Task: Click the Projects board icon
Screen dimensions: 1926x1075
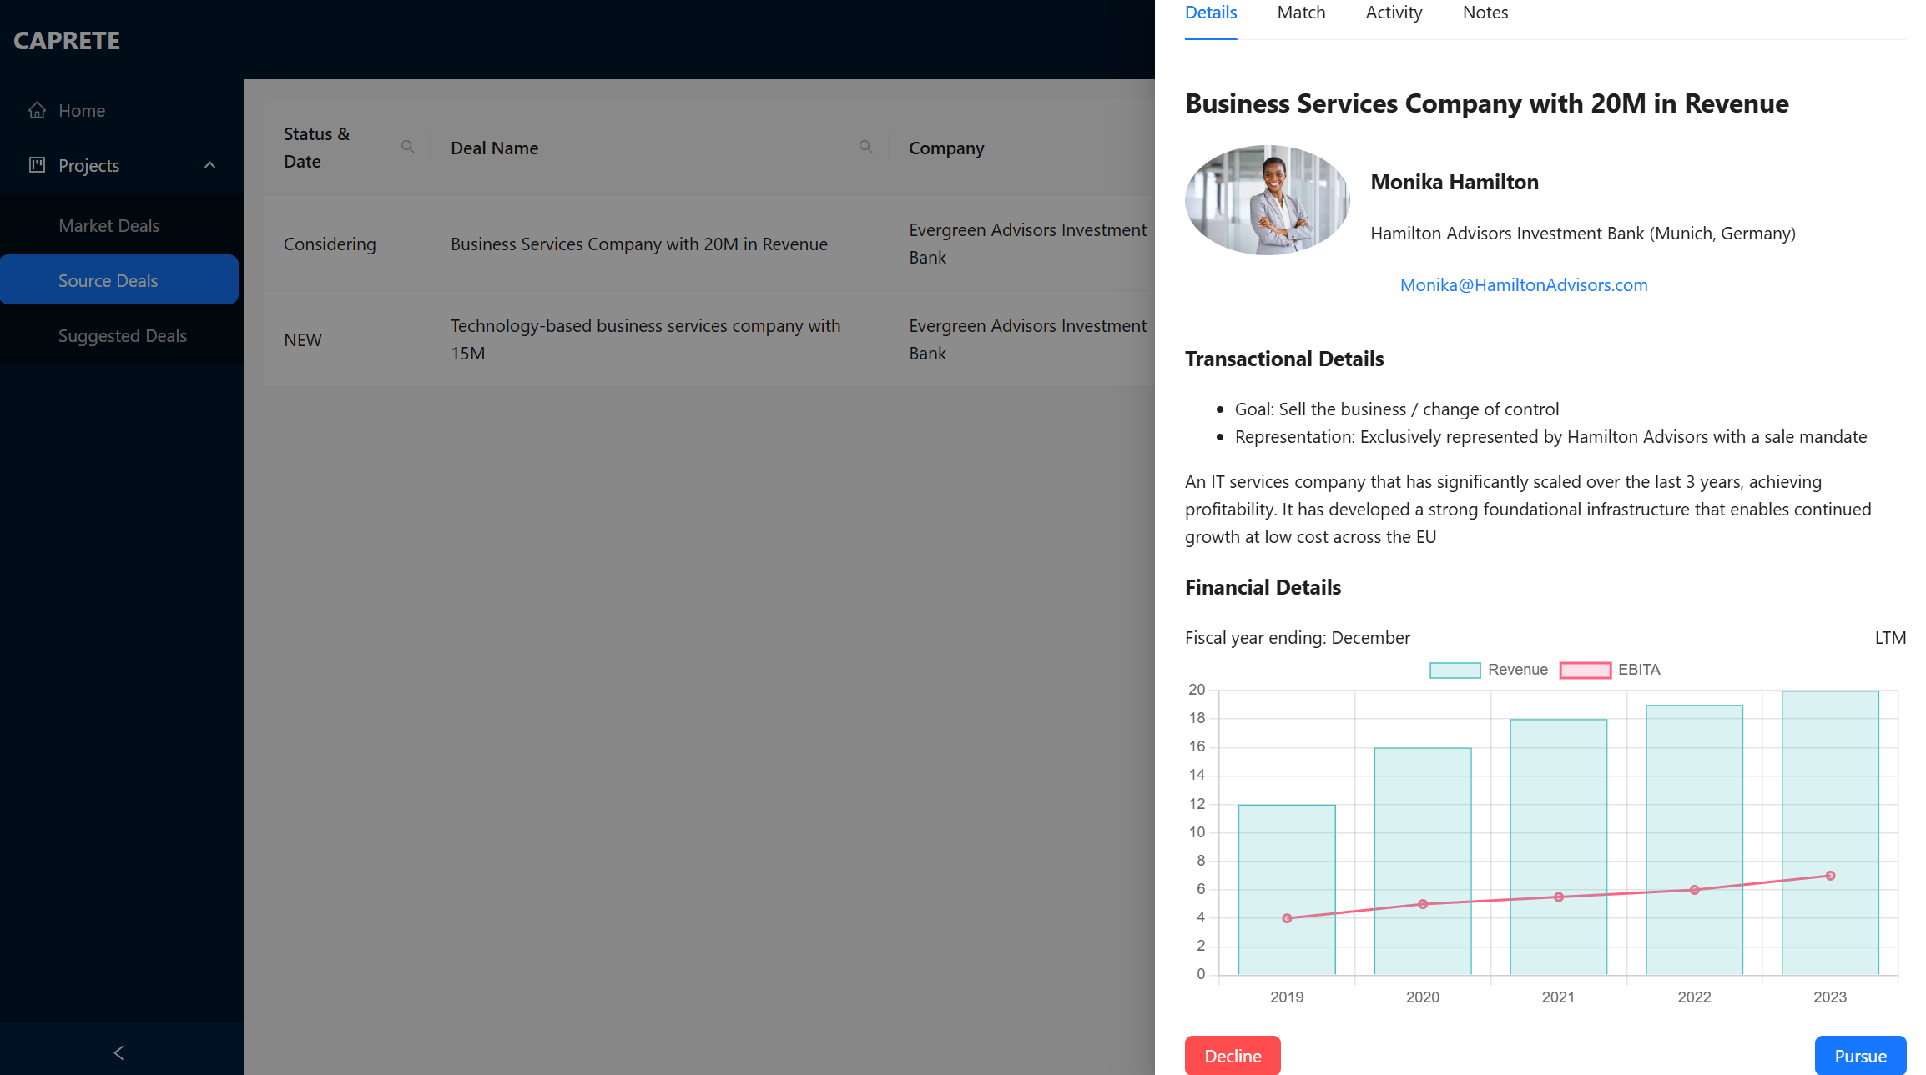Action: 37,165
